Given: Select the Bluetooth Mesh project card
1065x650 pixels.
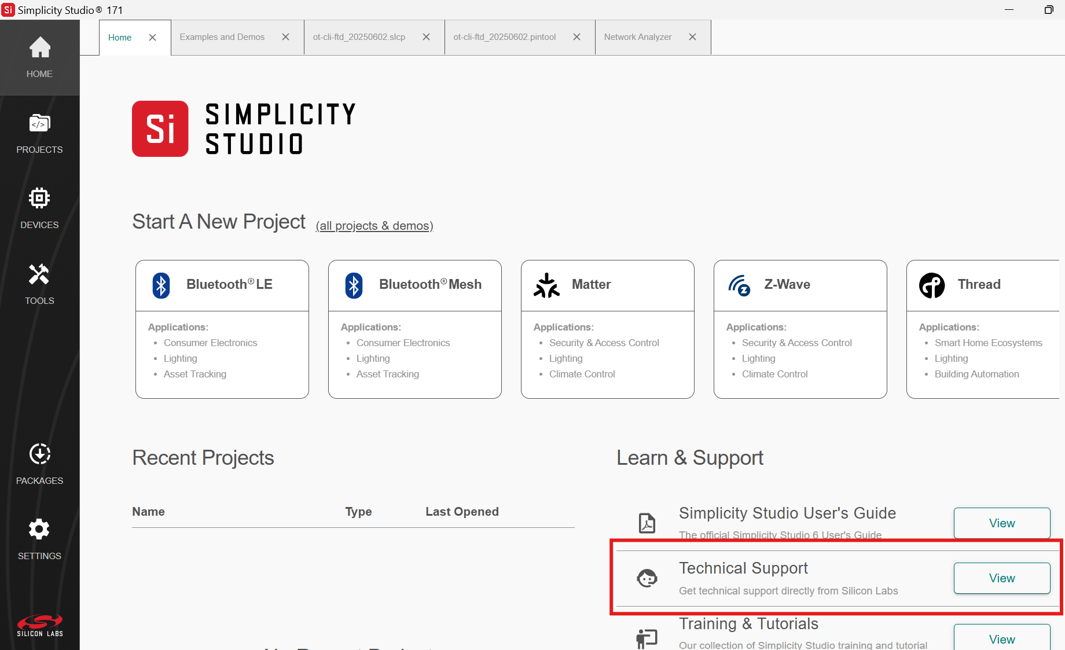Looking at the screenshot, I should pyautogui.click(x=415, y=329).
